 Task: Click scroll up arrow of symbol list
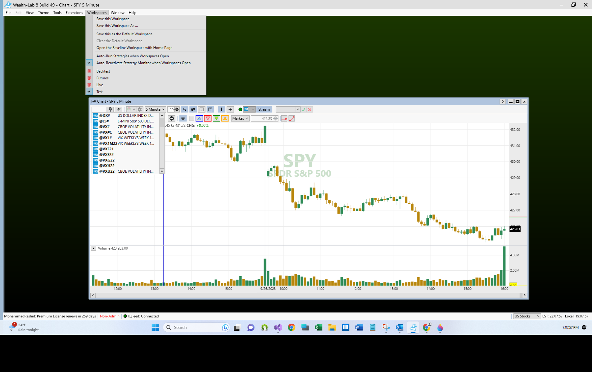coord(162,116)
